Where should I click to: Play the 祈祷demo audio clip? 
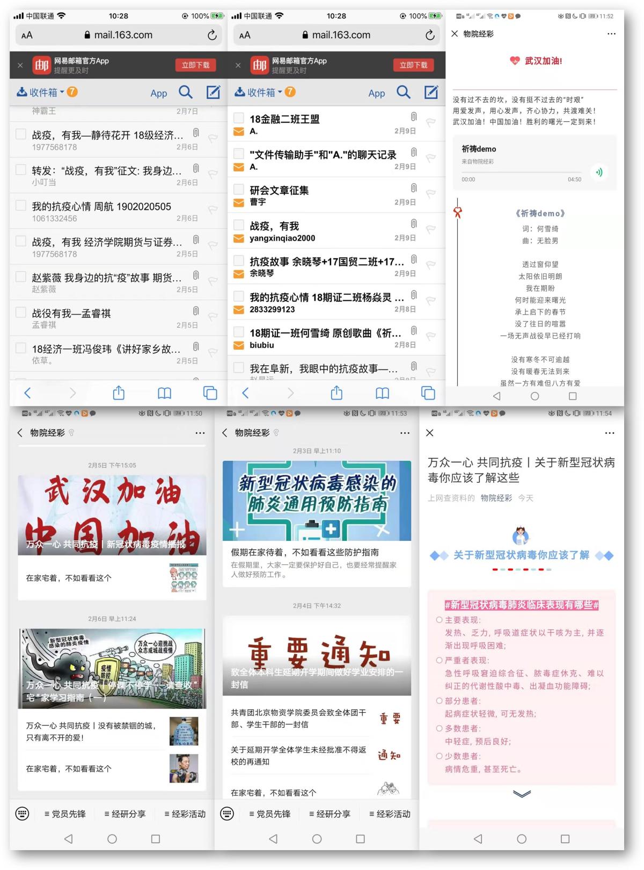[599, 172]
